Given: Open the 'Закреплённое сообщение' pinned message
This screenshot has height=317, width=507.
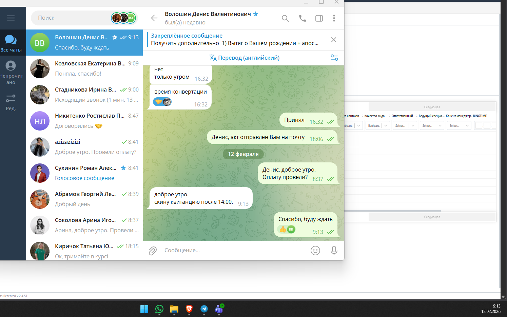Looking at the screenshot, I should [x=235, y=39].
